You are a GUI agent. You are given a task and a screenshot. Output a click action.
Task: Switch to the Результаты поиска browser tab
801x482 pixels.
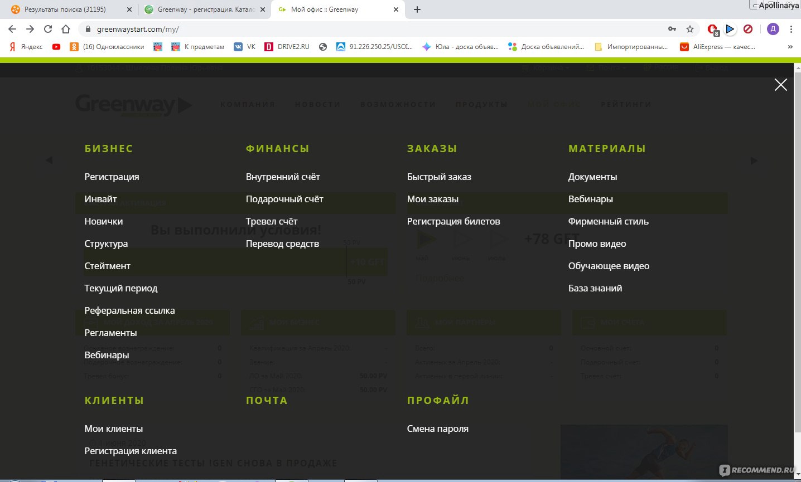coord(65,9)
